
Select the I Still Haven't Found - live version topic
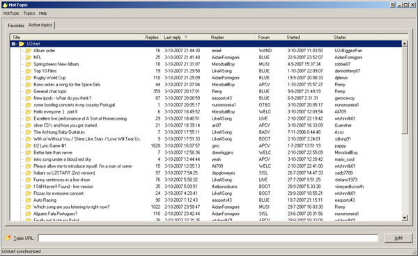pos(63,186)
